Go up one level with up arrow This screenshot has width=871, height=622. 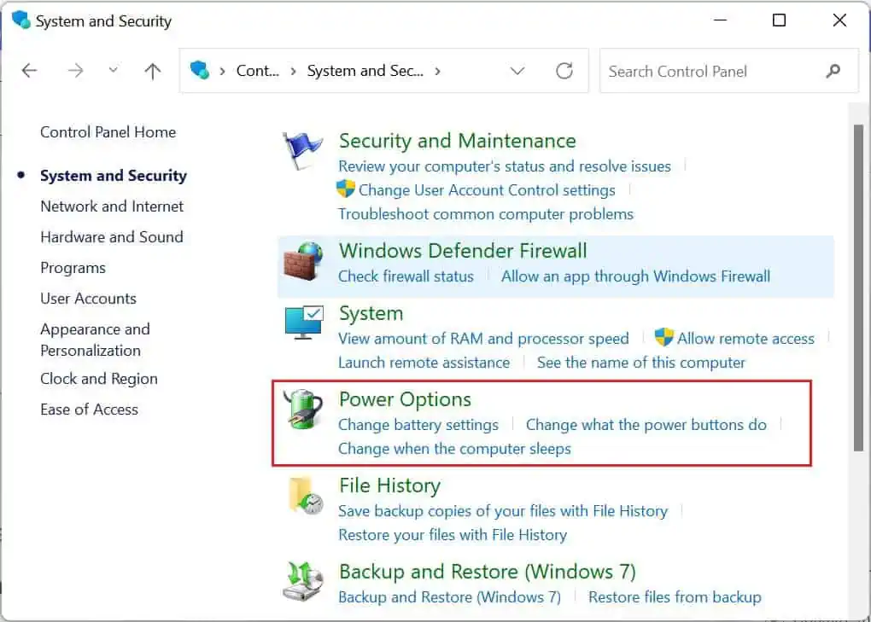(x=153, y=71)
